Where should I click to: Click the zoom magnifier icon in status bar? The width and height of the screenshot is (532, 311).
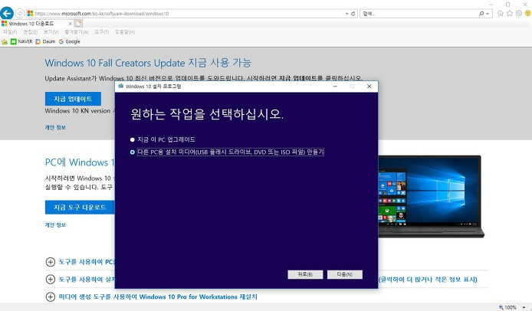(x=501, y=307)
